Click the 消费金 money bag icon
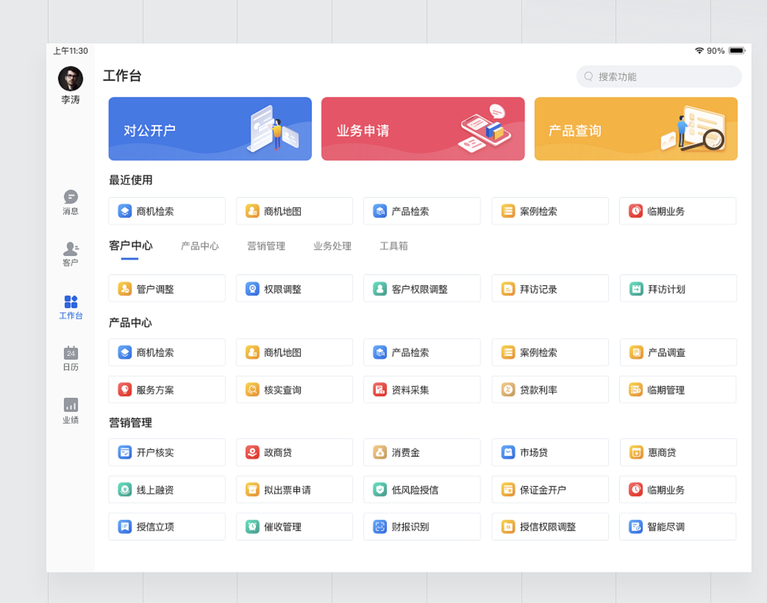This screenshot has width=767, height=603. point(379,452)
